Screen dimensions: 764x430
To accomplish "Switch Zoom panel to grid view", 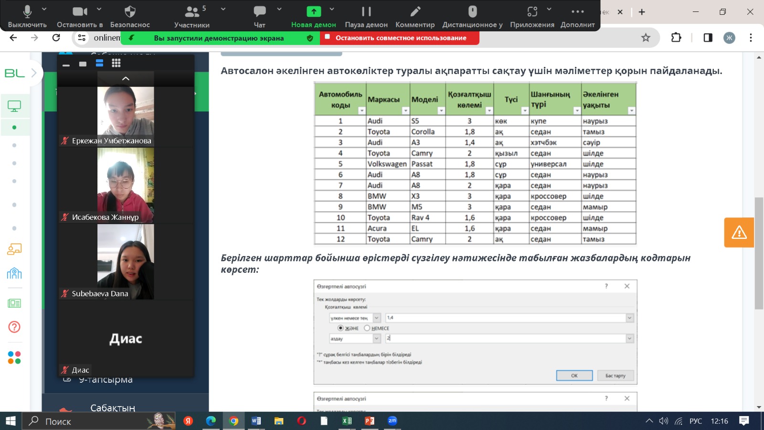I will [116, 64].
